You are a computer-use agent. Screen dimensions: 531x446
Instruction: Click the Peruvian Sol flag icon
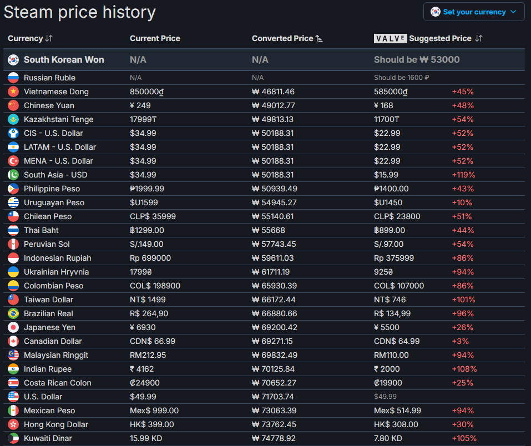(13, 244)
